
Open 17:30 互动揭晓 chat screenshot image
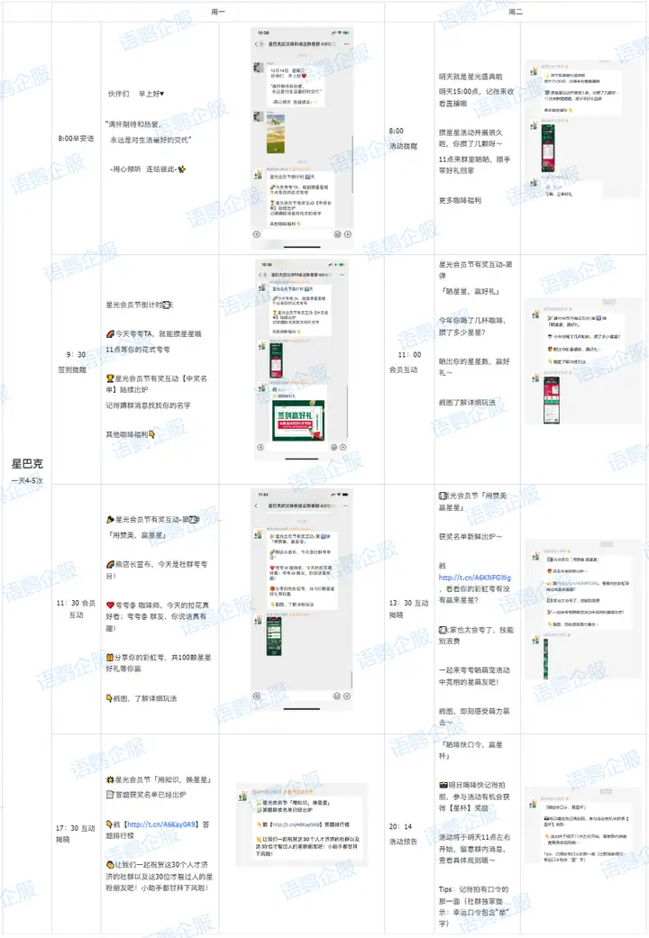(x=301, y=824)
